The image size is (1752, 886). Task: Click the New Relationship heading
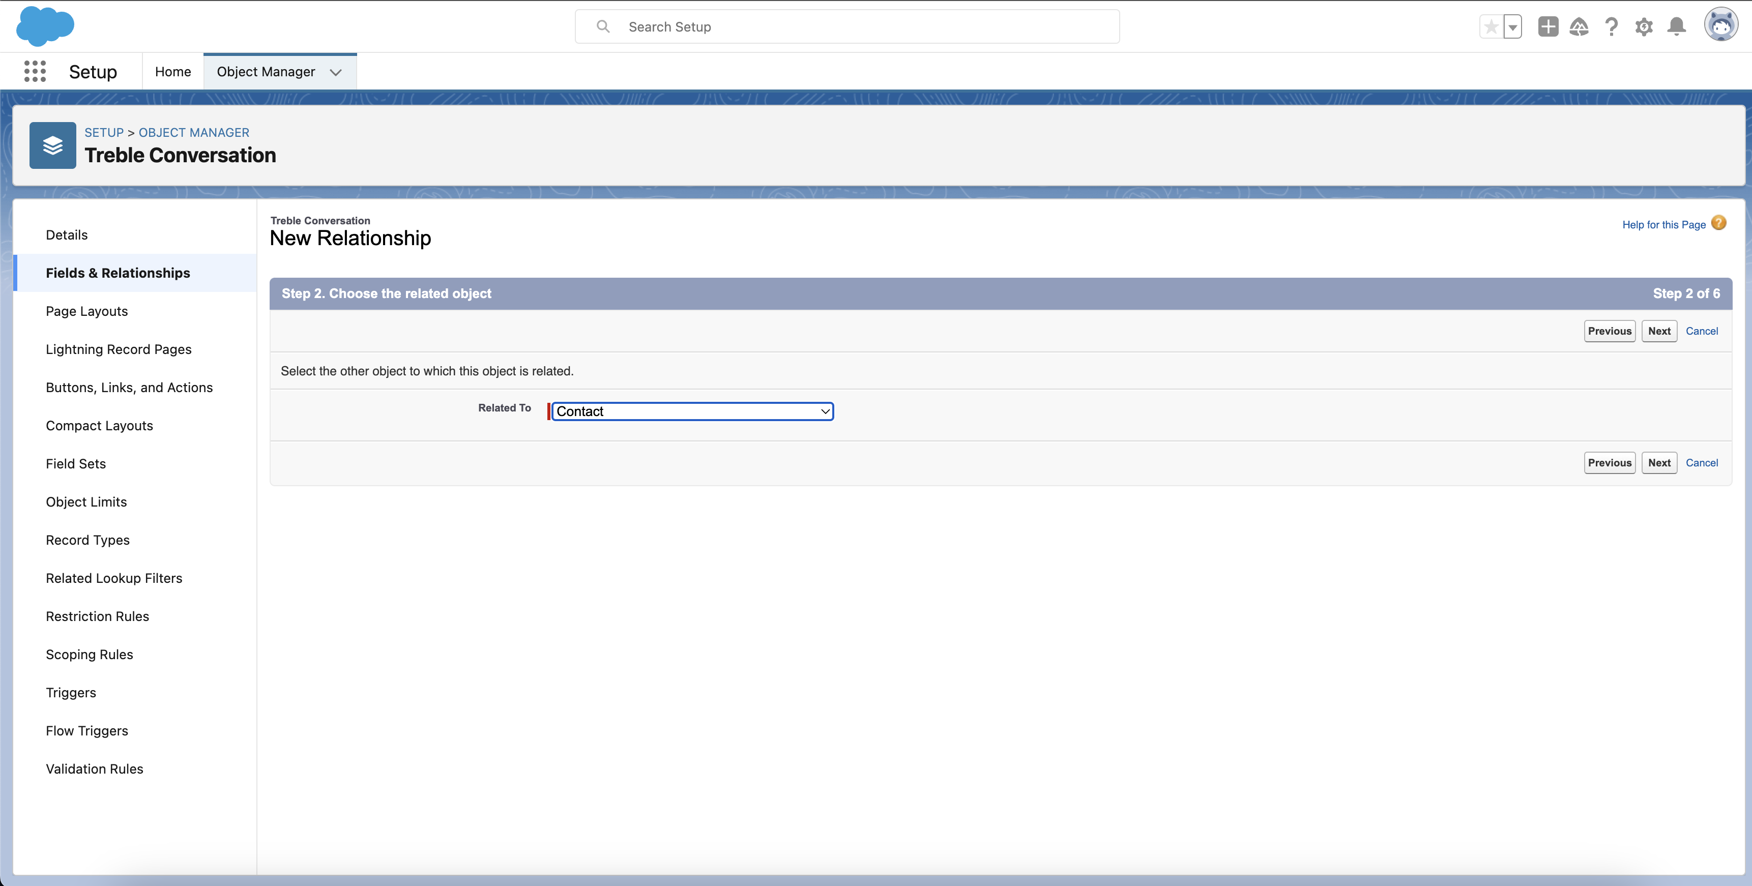click(351, 239)
